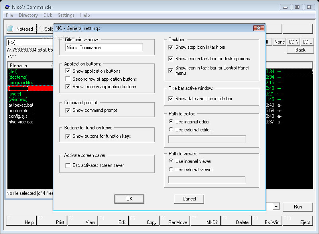Image resolution: width=319 pixels, height=234 pixels.
Task: Click the F1 Help function key button
Action: tap(22, 220)
